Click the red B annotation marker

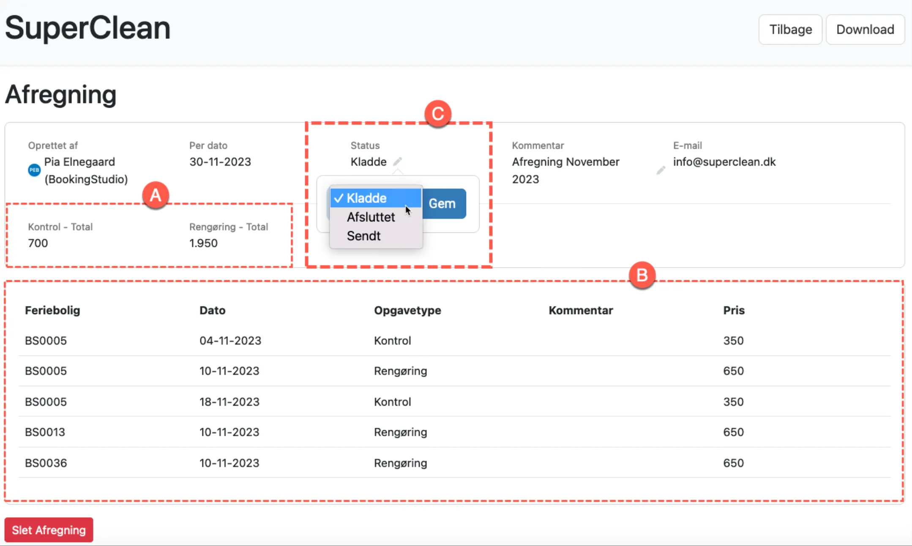[x=642, y=276]
